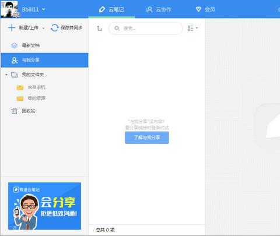The height and width of the screenshot is (236, 280).
Task: Click the 了解与我分享 button
Action: tap(147, 138)
